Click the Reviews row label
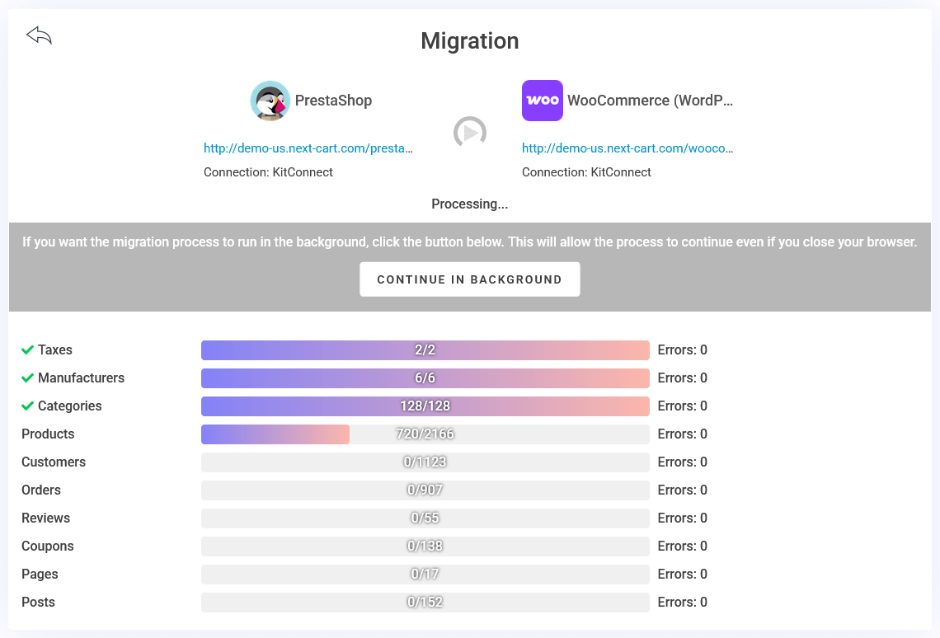 tap(45, 518)
